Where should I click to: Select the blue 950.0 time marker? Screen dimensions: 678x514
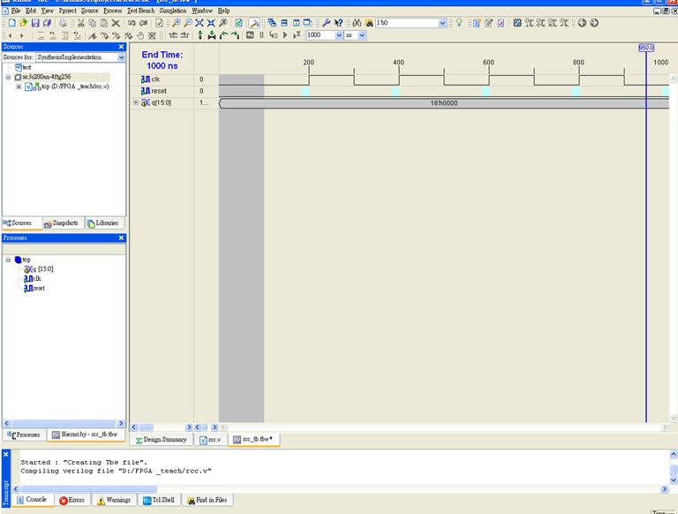[x=645, y=48]
